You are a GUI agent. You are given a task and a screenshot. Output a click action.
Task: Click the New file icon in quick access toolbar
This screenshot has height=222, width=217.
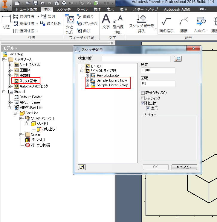17,3
